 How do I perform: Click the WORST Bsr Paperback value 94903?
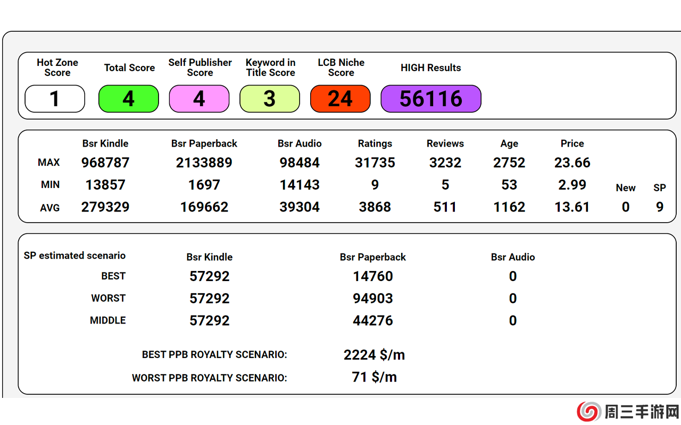pyautogui.click(x=373, y=299)
